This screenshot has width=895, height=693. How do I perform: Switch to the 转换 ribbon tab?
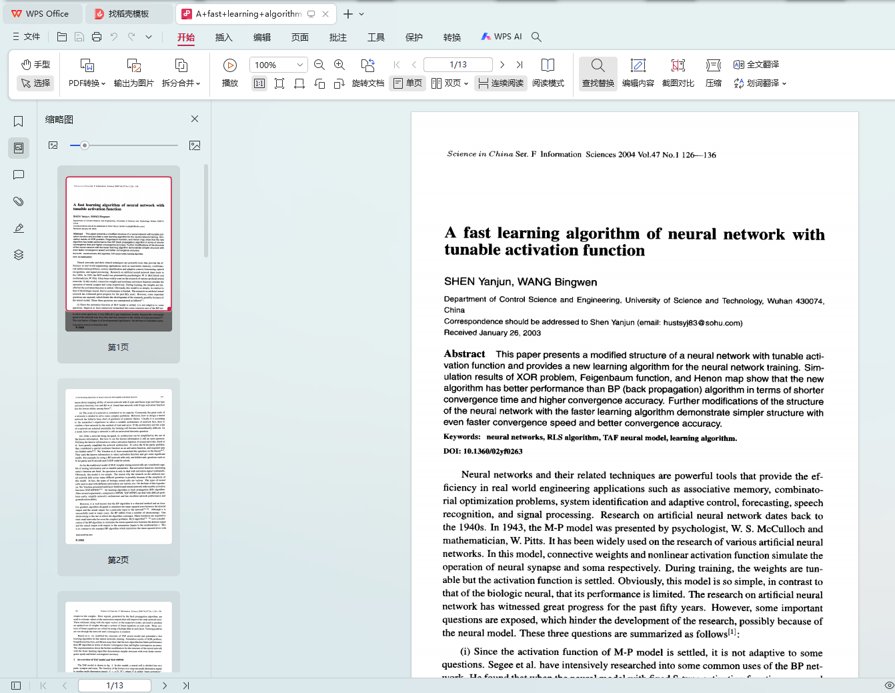[x=452, y=37]
